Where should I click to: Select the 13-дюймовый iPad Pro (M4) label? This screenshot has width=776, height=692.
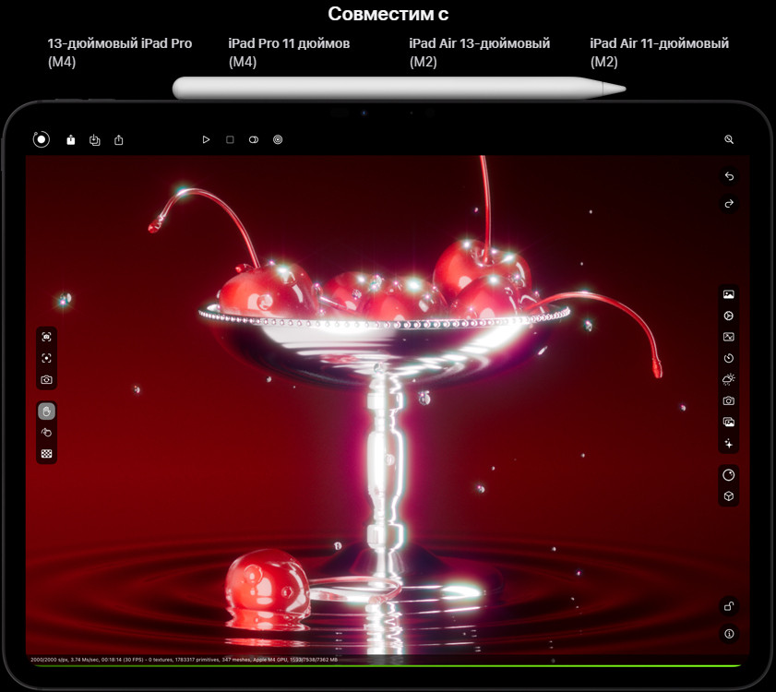tap(120, 53)
